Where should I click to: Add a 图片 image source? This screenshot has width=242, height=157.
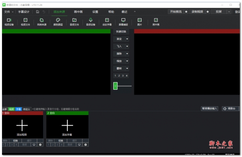coord(140,22)
